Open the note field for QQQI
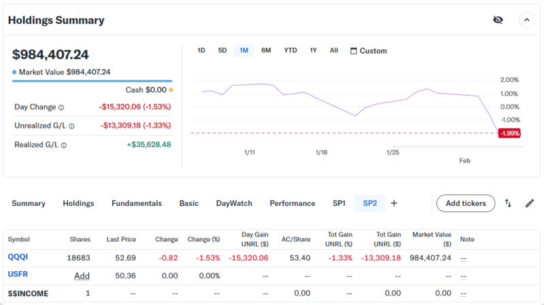 click(463, 258)
